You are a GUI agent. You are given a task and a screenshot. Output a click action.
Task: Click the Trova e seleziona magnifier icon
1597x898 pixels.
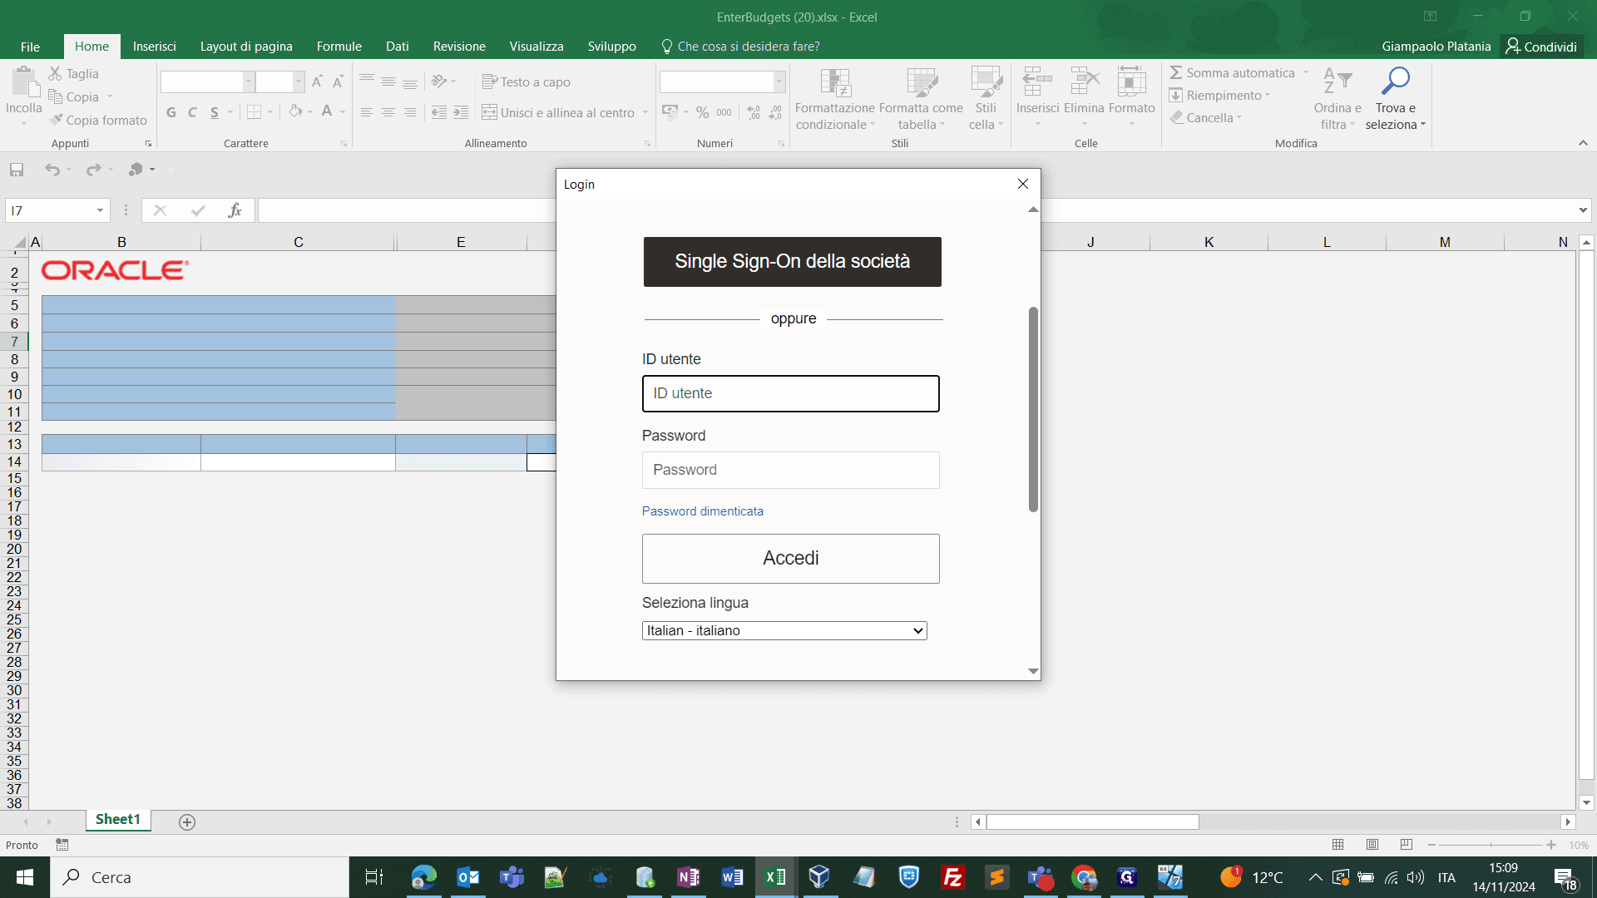pyautogui.click(x=1395, y=81)
